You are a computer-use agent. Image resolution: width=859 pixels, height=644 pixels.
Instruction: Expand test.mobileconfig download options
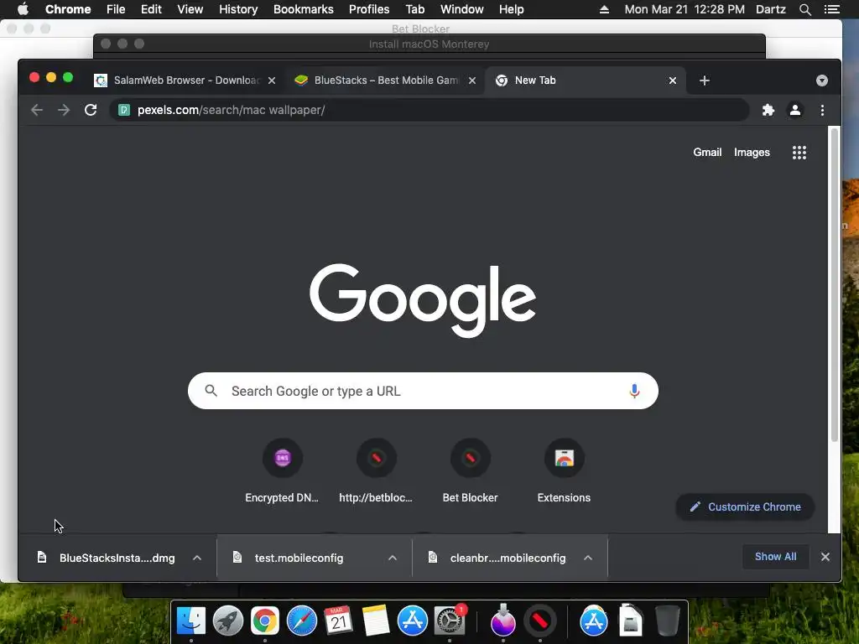(x=393, y=558)
